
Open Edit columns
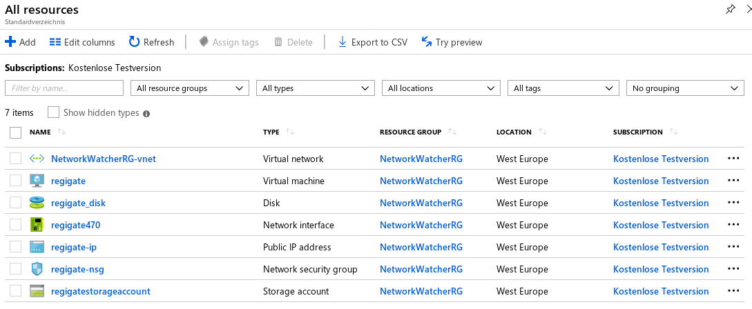click(82, 42)
